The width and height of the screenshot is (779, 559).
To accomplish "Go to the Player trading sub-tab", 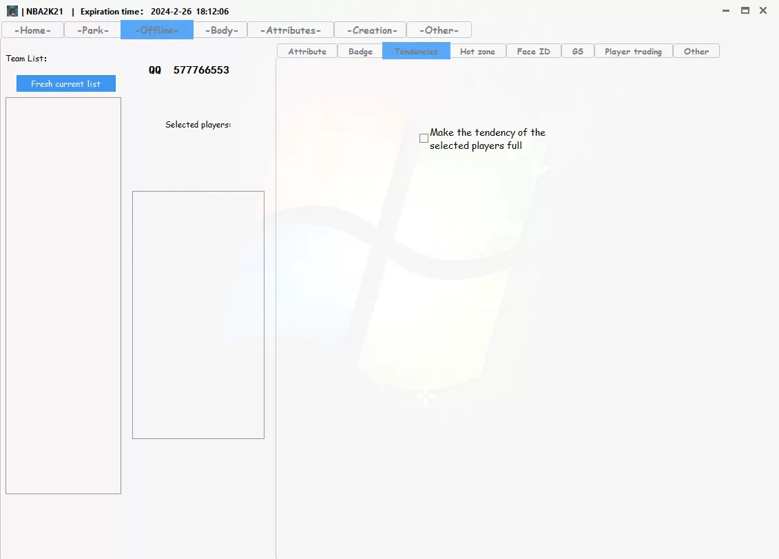I will point(634,51).
